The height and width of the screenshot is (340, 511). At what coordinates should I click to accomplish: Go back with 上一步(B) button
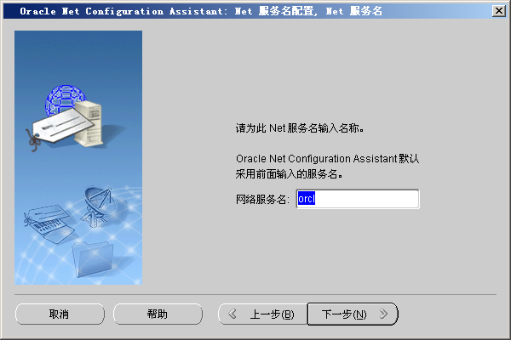262,314
